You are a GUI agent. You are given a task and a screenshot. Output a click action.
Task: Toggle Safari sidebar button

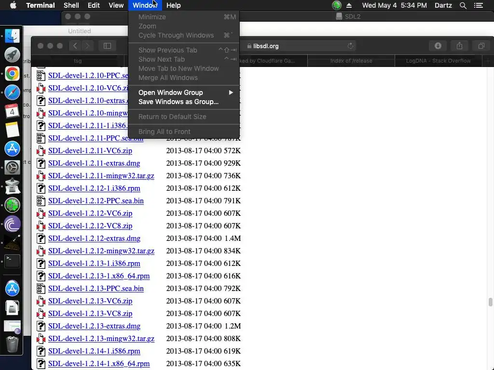107,46
